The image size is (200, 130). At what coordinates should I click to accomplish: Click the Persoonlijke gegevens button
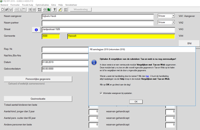pyautogui.click(x=38, y=79)
